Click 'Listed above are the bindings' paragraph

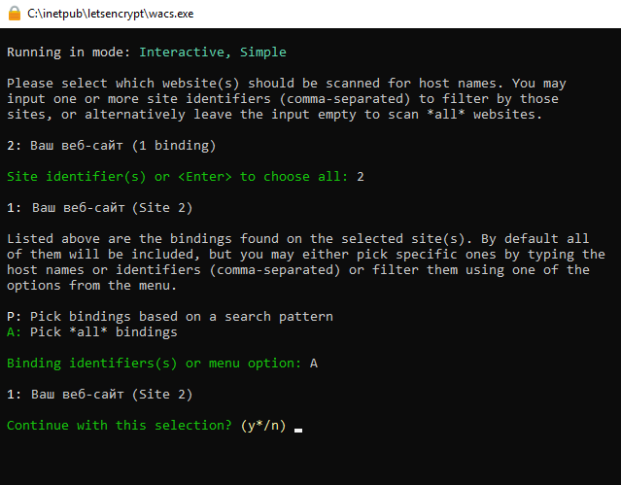pos(306,261)
